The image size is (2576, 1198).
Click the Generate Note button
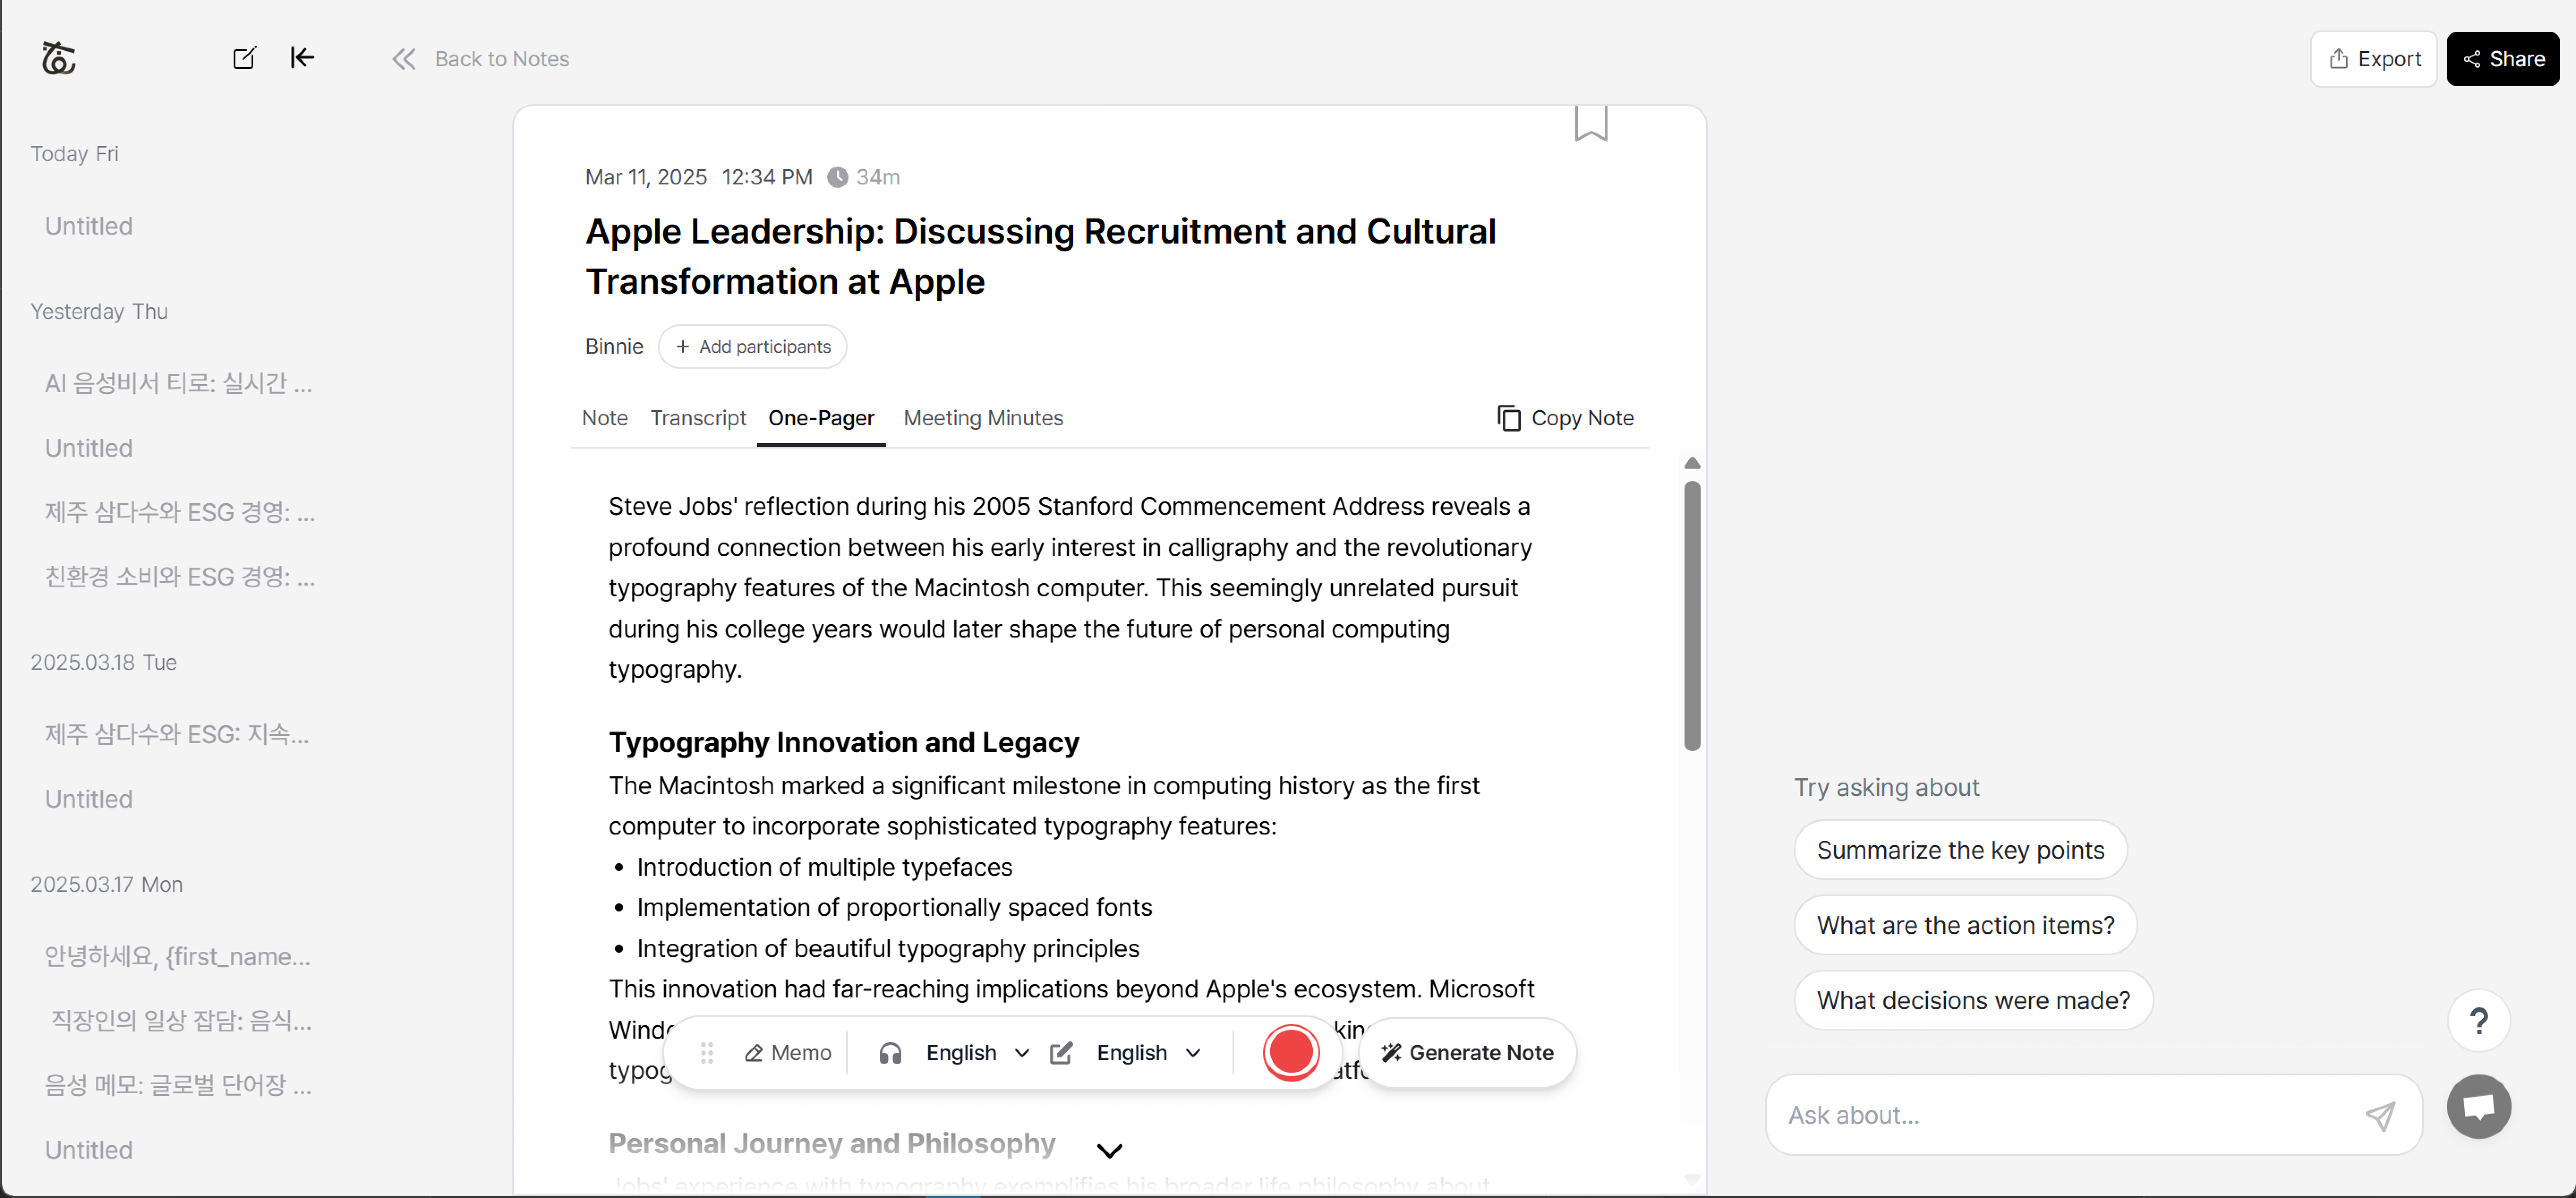[1467, 1053]
